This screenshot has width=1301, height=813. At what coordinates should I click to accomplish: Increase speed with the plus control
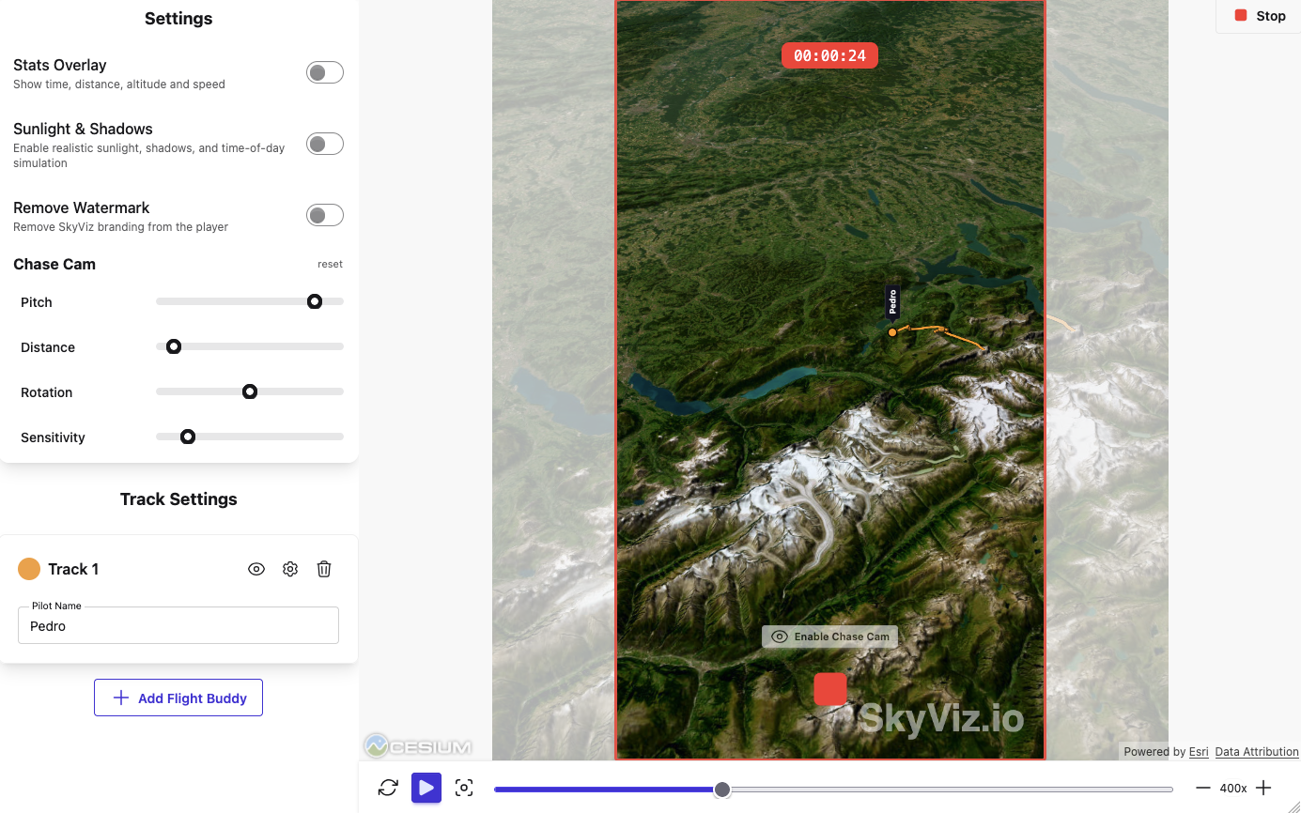1263,788
